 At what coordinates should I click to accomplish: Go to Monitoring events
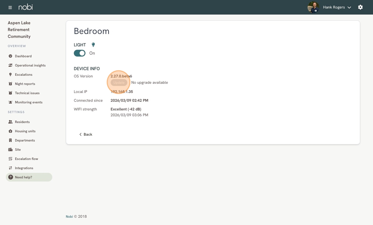[29, 102]
